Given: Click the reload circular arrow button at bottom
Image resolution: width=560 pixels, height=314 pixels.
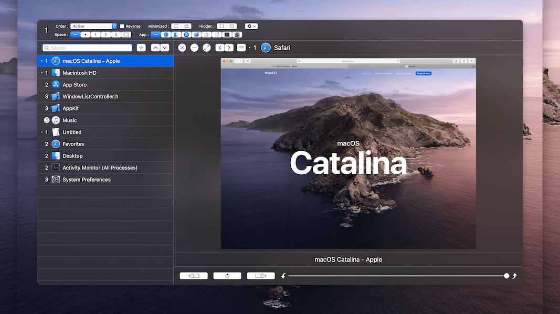Looking at the screenshot, I should point(227,276).
